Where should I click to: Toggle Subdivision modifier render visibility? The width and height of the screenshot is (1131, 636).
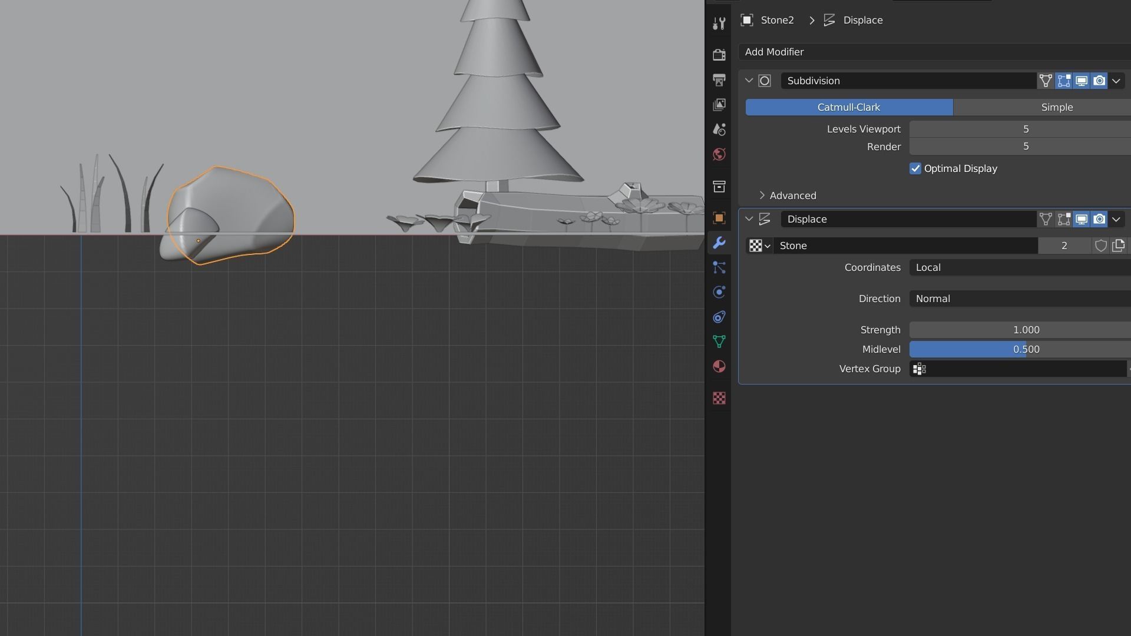click(x=1099, y=81)
